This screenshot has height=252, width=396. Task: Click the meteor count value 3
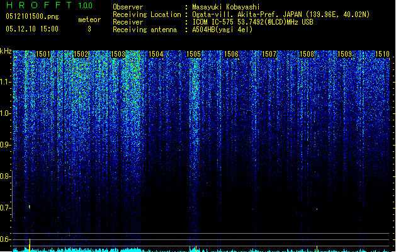tap(89, 29)
